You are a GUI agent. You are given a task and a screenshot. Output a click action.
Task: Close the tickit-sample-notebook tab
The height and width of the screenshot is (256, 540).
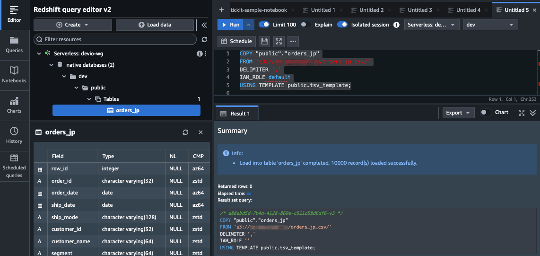pos(293,10)
